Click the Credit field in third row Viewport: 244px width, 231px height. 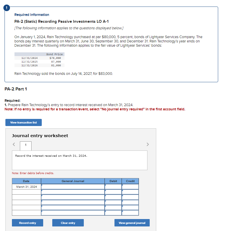coord(130,197)
